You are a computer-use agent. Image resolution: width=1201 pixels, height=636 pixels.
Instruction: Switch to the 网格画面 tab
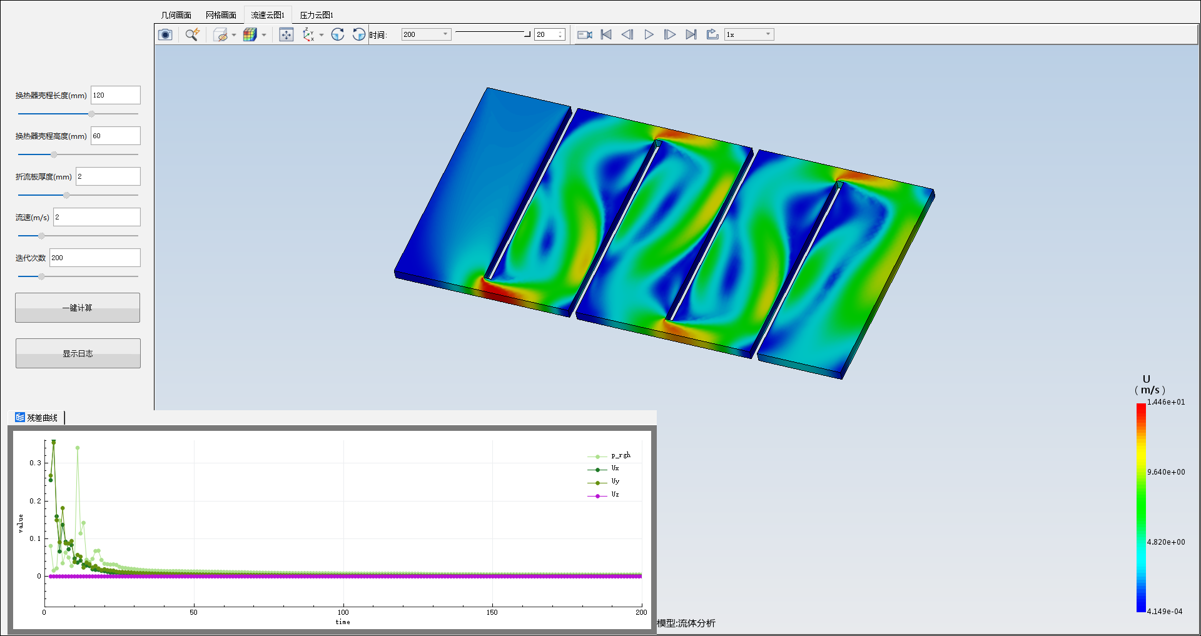pyautogui.click(x=221, y=15)
